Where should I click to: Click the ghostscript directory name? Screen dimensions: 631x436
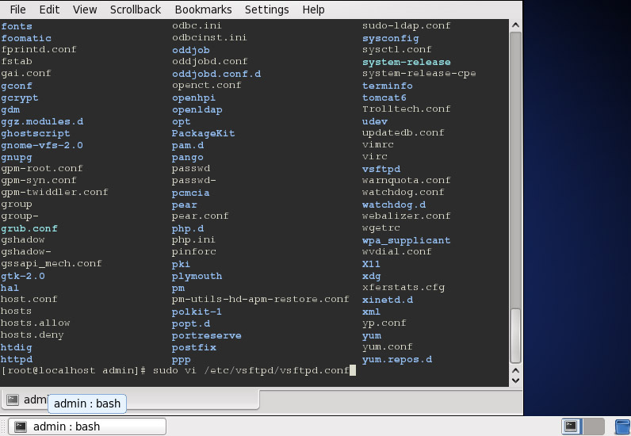36,133
